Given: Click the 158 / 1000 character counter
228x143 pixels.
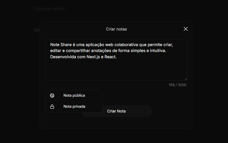Looking at the screenshot, I should [177, 85].
